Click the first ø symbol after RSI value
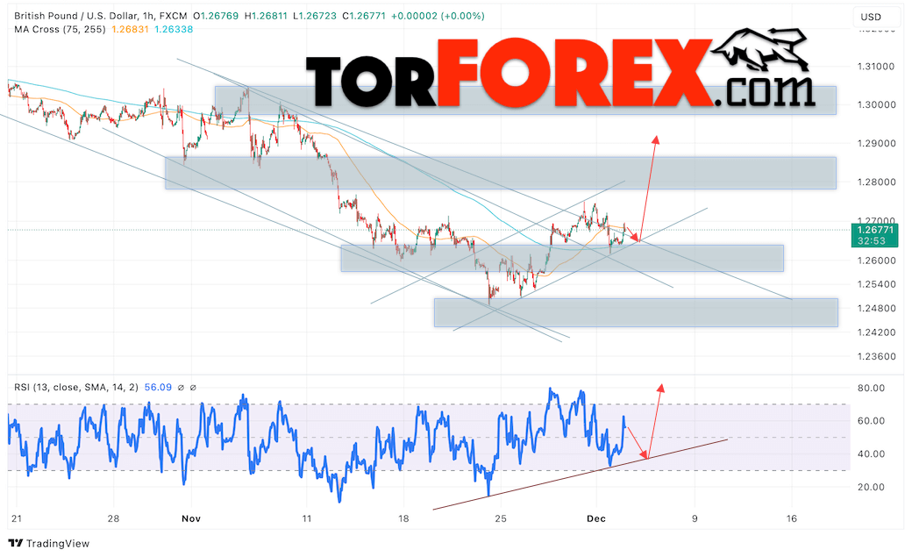Viewport: 912px width, 557px height. tap(181, 387)
